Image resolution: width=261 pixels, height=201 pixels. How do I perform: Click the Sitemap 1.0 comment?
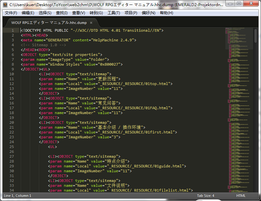43,45
